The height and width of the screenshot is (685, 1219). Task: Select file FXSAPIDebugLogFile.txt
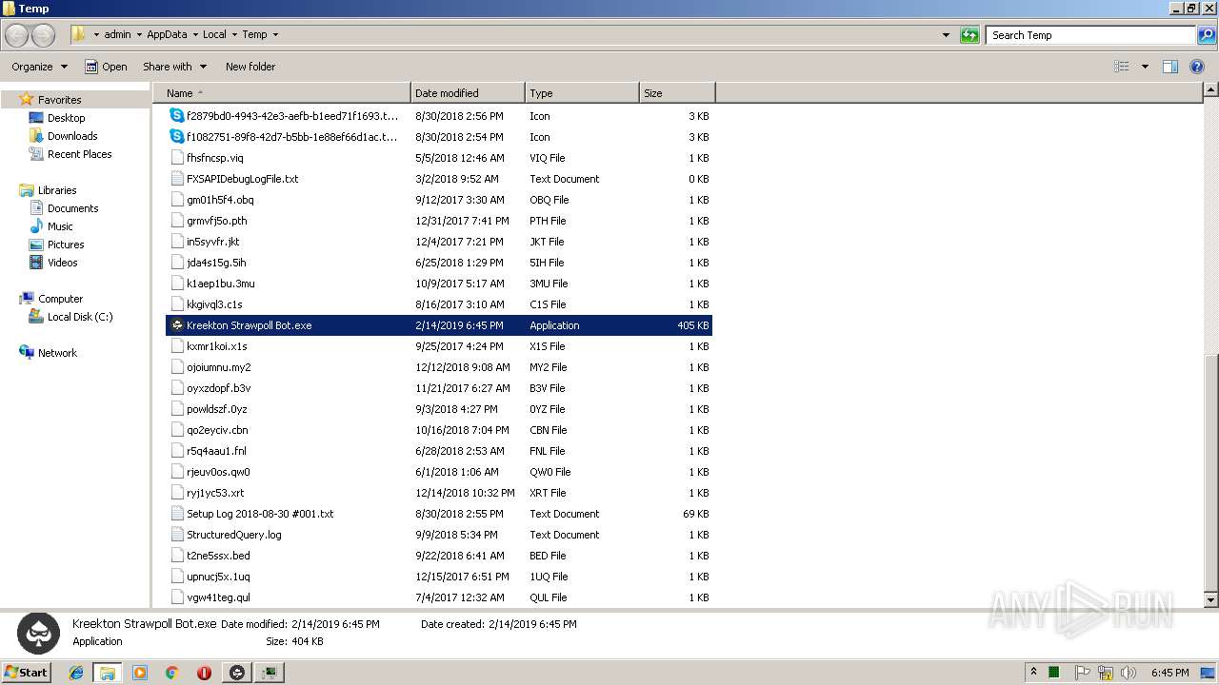439,179
